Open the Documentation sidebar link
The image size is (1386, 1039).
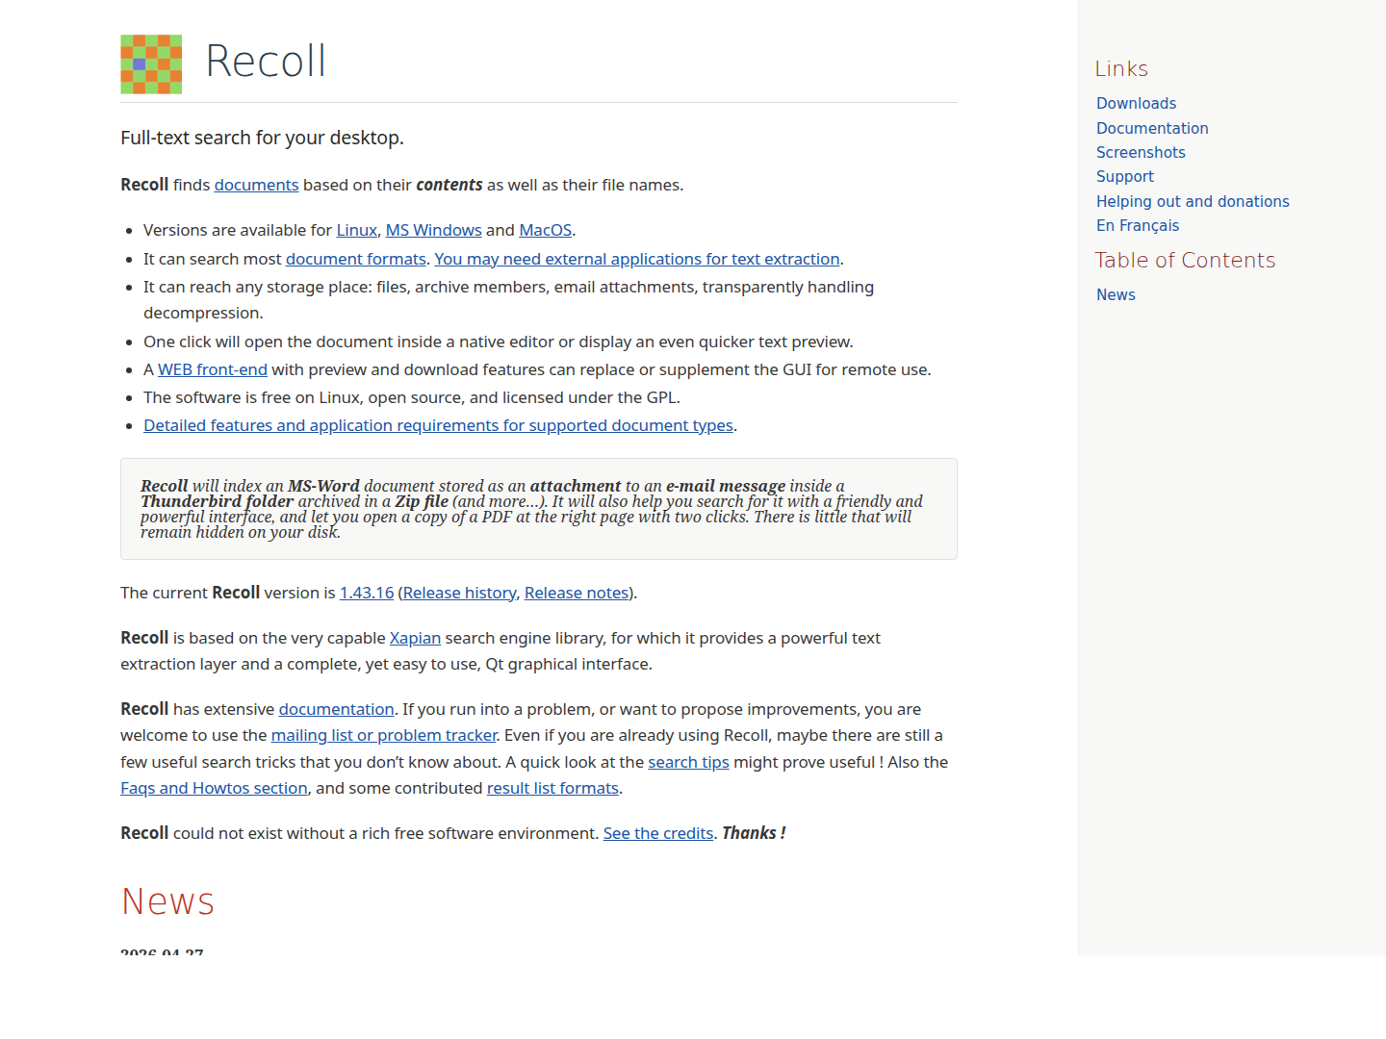[1152, 128]
